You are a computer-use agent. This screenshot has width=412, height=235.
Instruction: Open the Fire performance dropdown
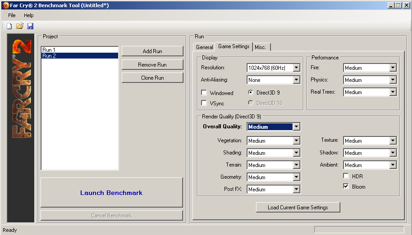[x=370, y=68]
